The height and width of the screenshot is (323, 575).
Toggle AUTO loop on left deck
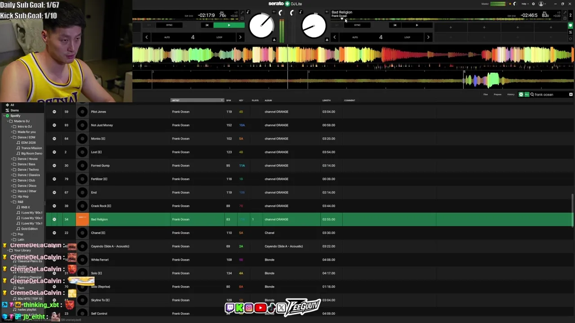(167, 37)
